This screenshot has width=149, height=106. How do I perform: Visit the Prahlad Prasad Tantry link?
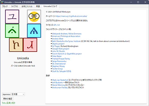61,59
